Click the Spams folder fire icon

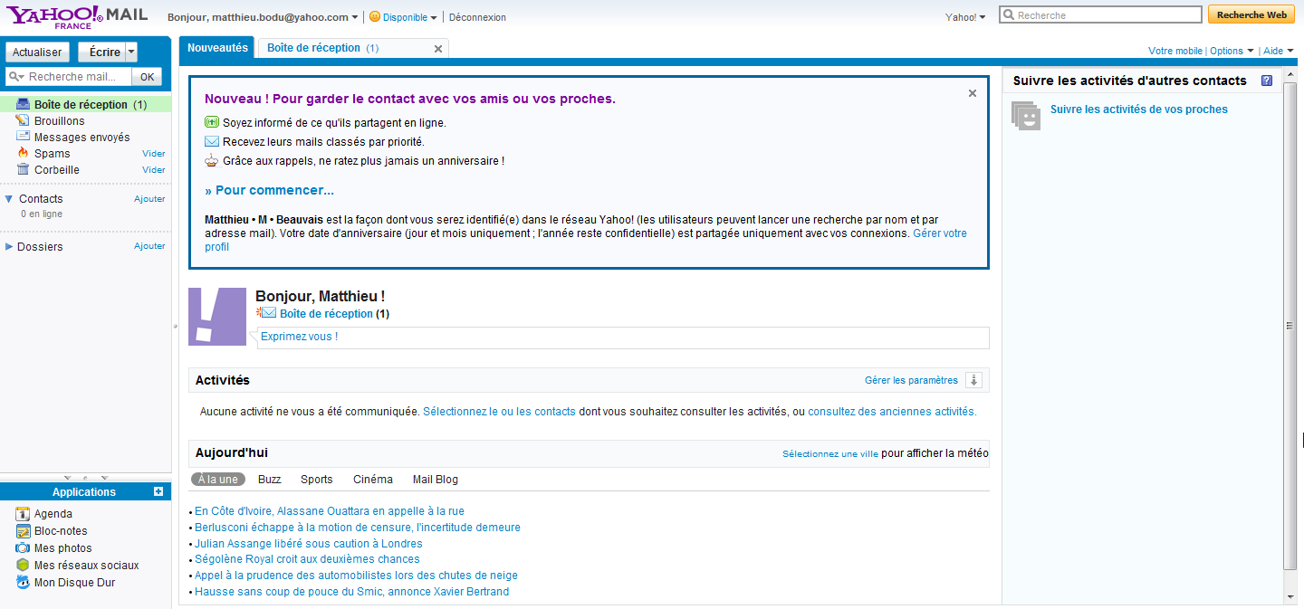tap(24, 154)
